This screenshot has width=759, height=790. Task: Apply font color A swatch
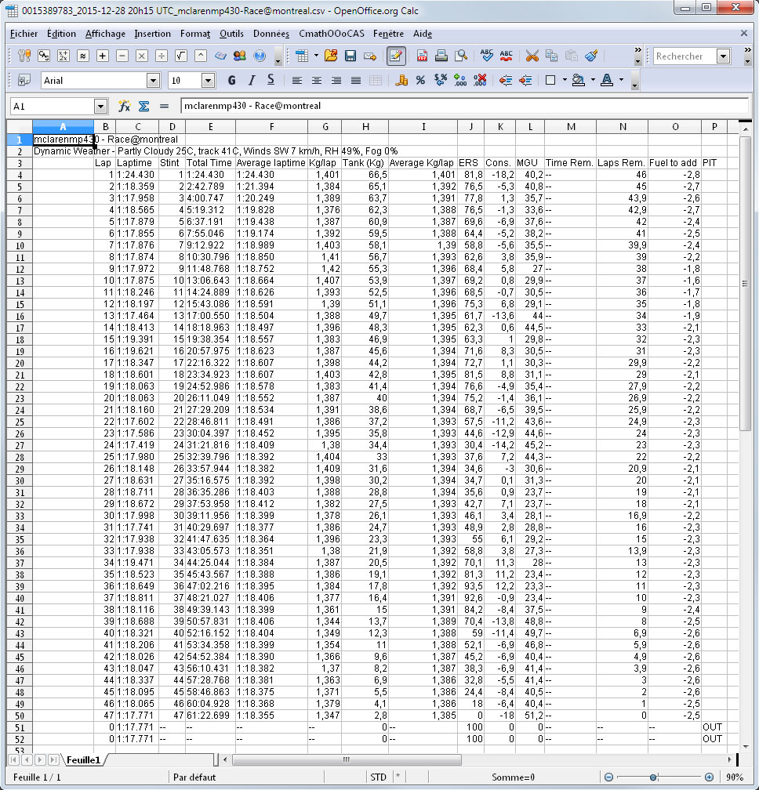click(x=608, y=81)
